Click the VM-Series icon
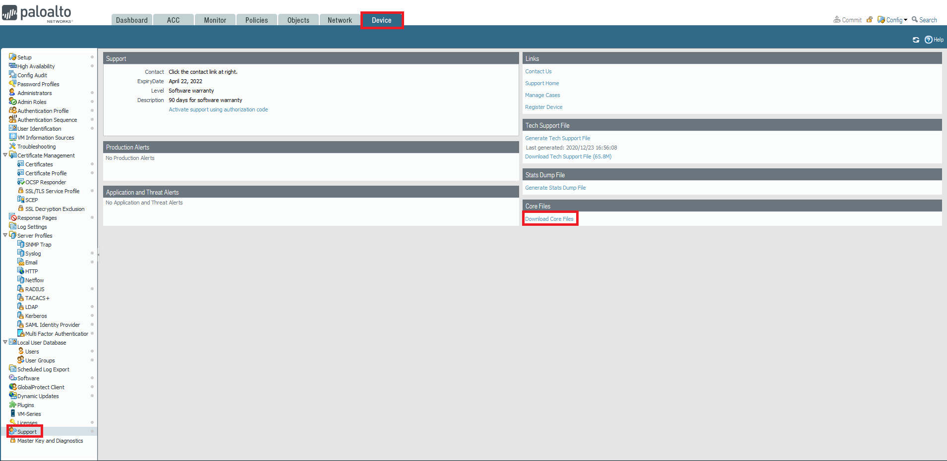 coord(12,413)
